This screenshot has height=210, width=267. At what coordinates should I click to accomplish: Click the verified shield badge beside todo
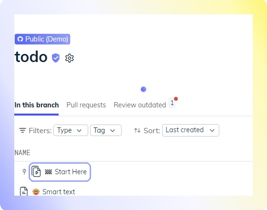(56, 58)
